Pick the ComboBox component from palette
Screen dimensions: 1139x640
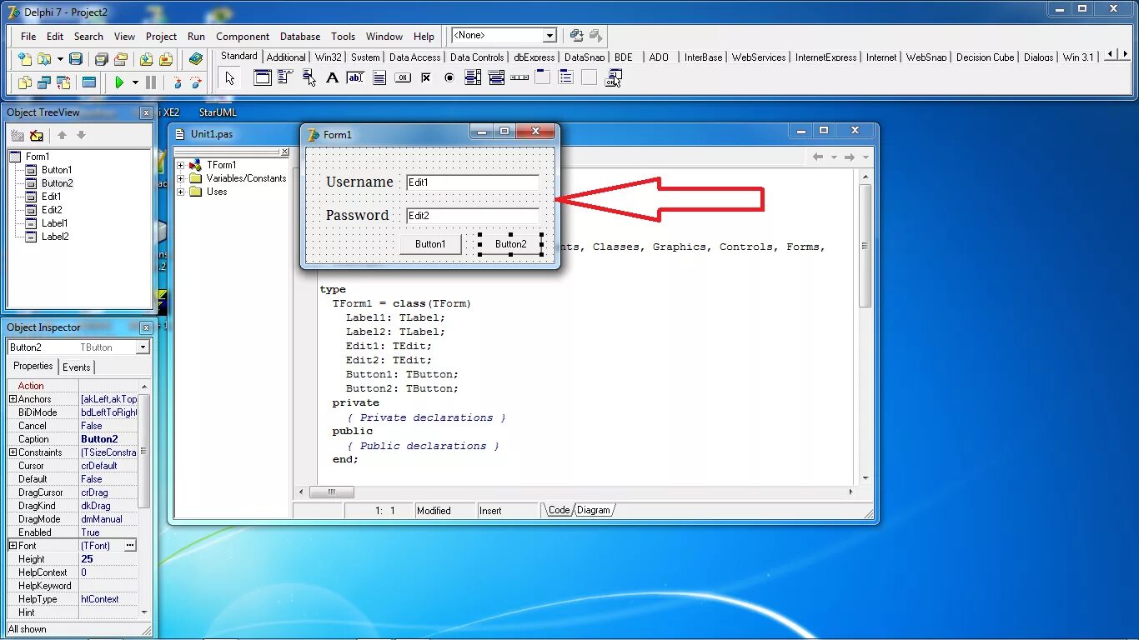tap(496, 77)
